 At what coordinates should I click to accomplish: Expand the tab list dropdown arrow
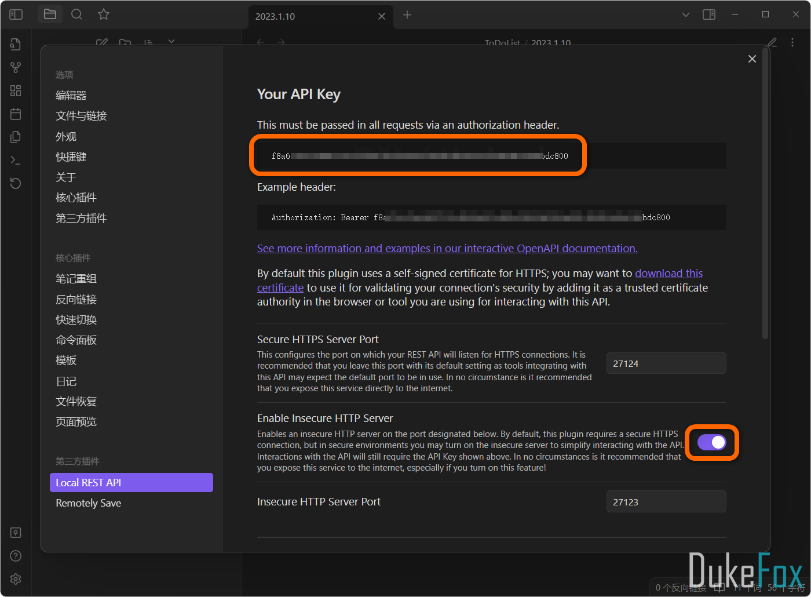click(x=686, y=15)
